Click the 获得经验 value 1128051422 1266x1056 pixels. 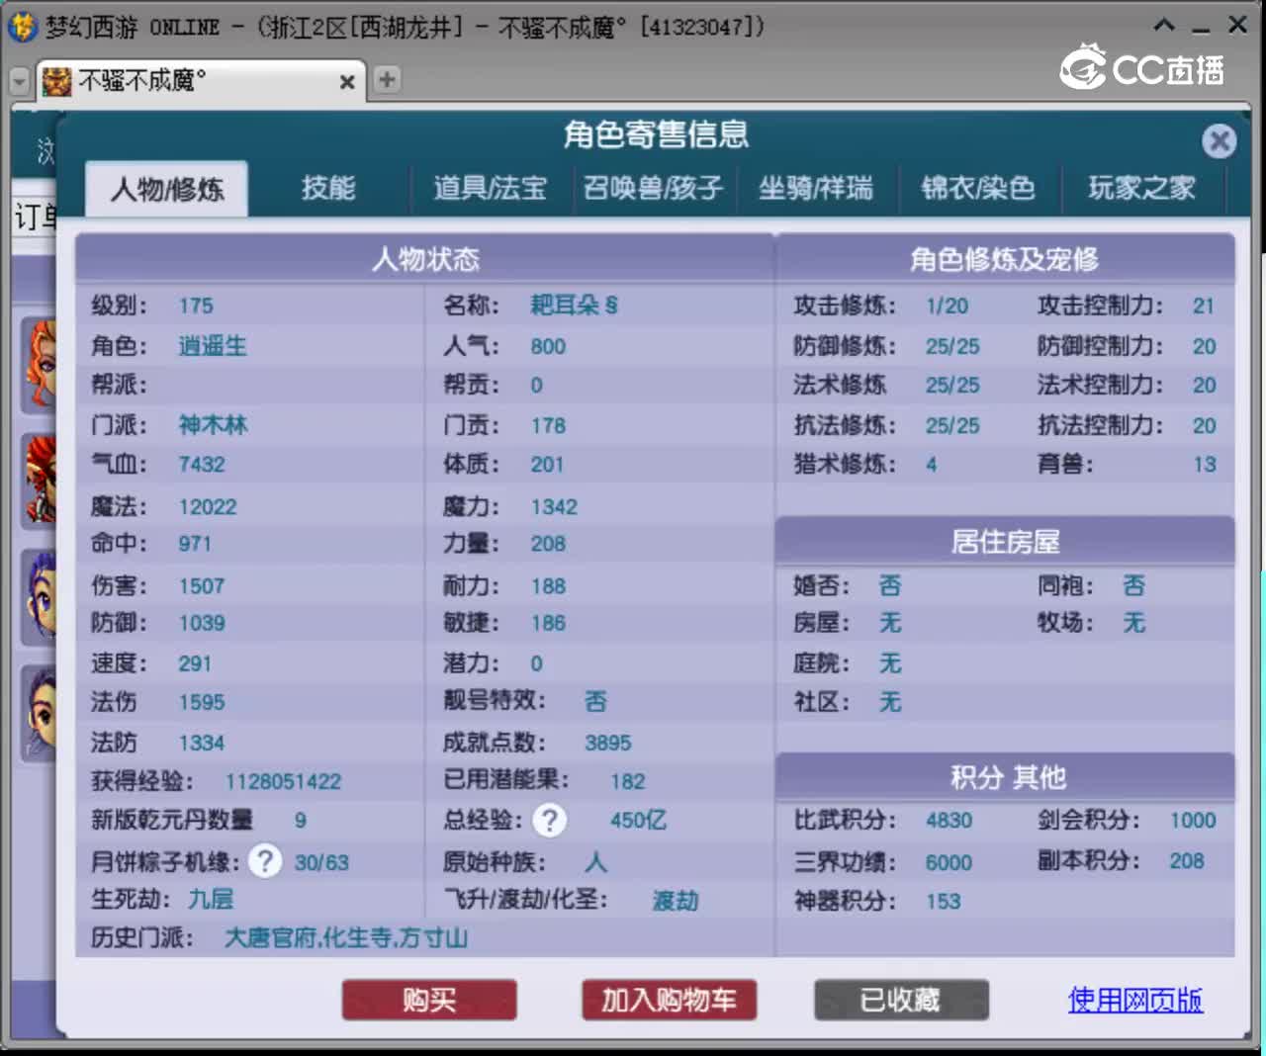283,781
